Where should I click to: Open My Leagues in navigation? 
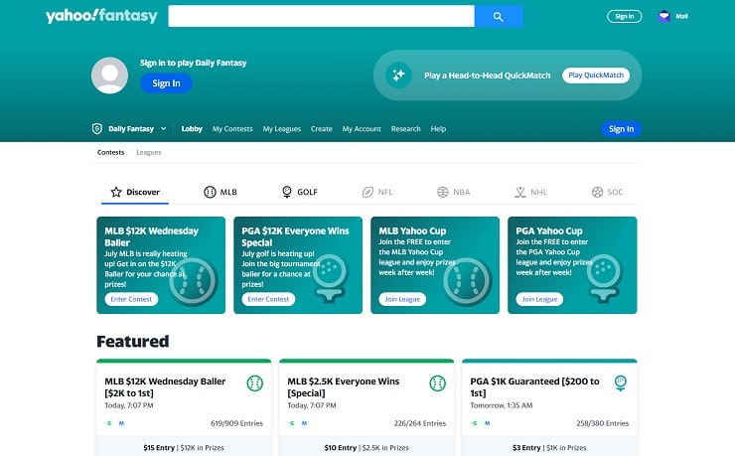tap(282, 129)
